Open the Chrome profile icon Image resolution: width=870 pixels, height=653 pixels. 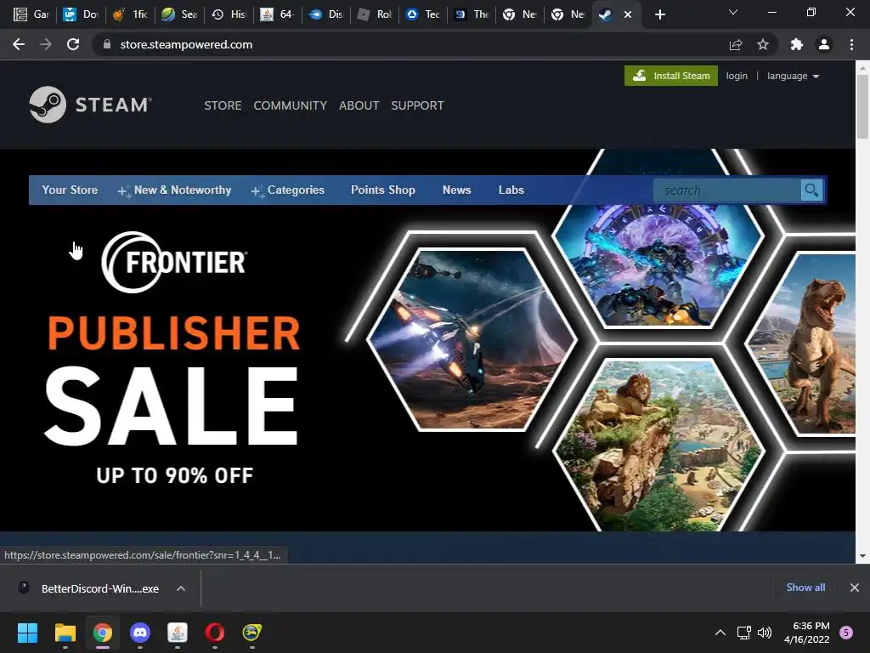click(x=824, y=44)
